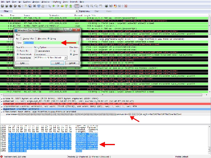The height and width of the screenshot is (158, 211).
Task: Click Help button in Find dialog
Action: [x=22, y=63]
